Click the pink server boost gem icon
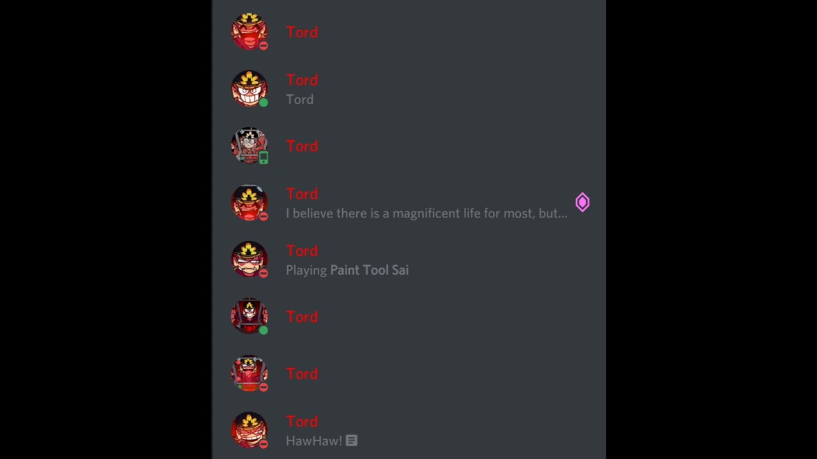 582,203
